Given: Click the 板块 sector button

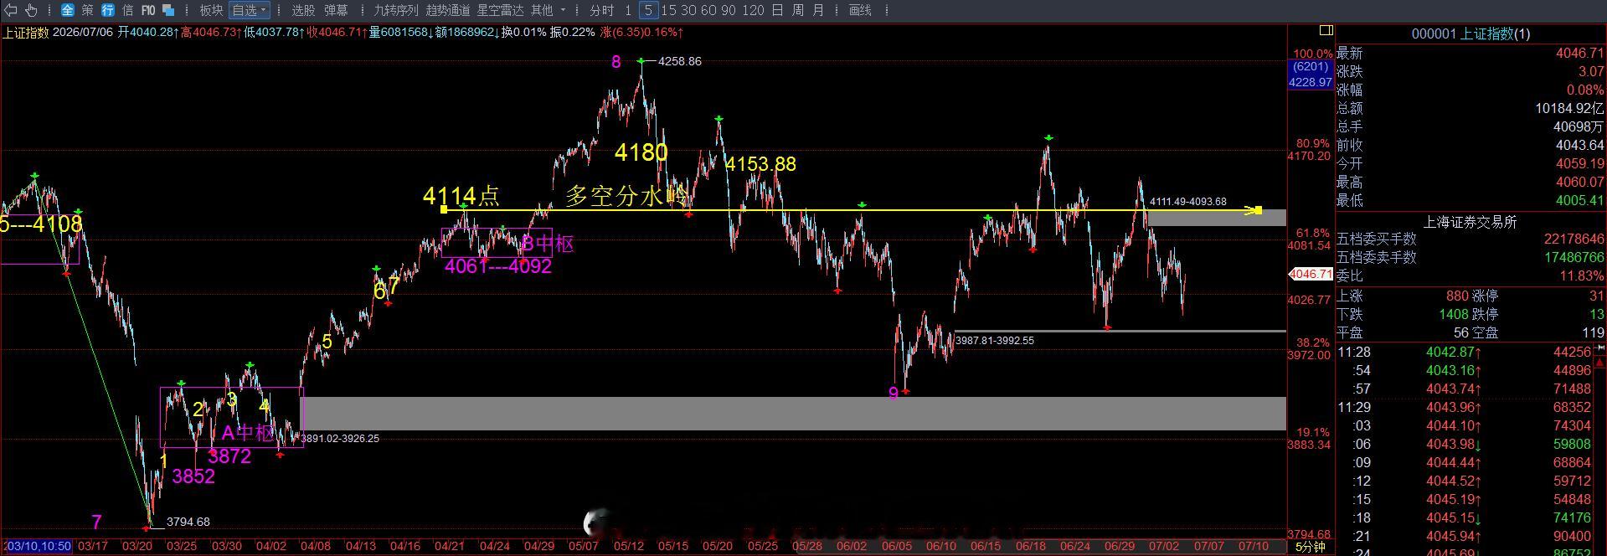Looking at the screenshot, I should (211, 10).
